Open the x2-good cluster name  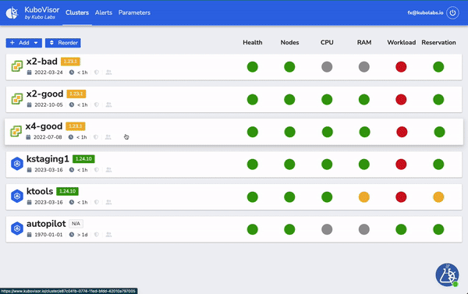44,94
